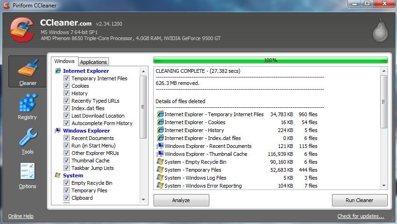This screenshot has width=397, height=224.
Task: Click the System category Windows flag icon
Action: [x=58, y=175]
